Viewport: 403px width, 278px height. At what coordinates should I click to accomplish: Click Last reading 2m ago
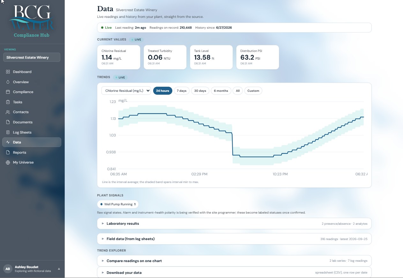point(131,28)
